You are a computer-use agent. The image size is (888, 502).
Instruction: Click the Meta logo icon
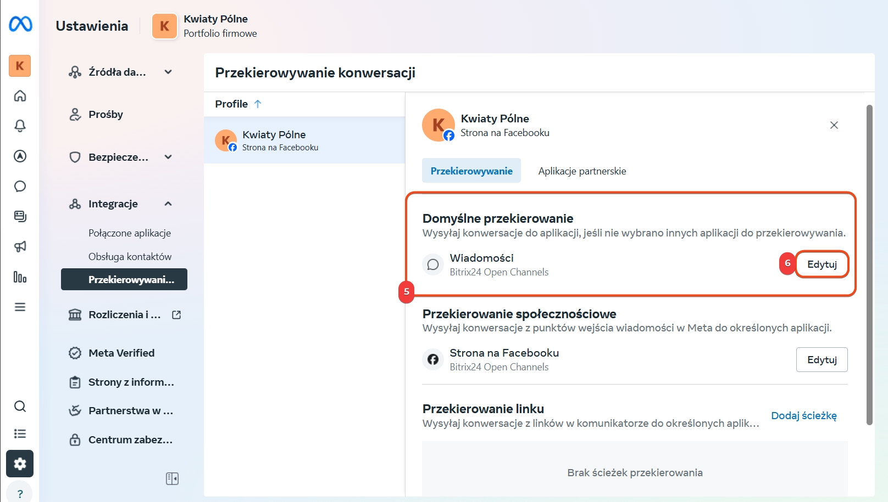point(20,24)
